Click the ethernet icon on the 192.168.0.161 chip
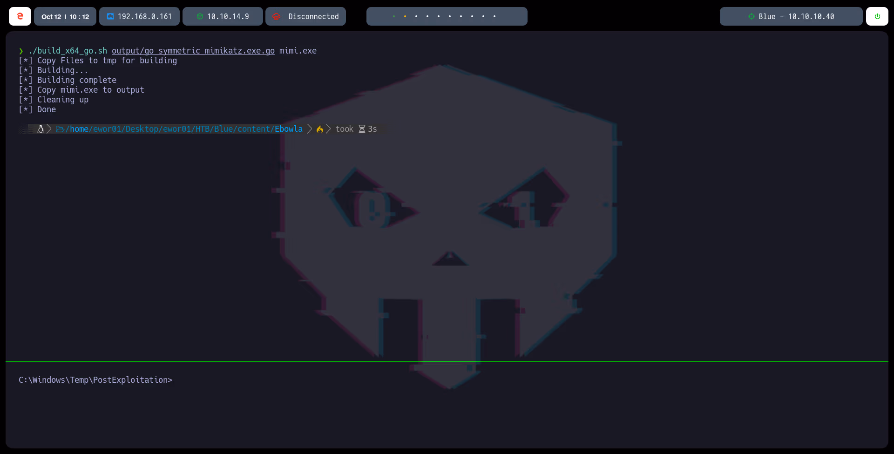The width and height of the screenshot is (894, 454). click(x=110, y=16)
